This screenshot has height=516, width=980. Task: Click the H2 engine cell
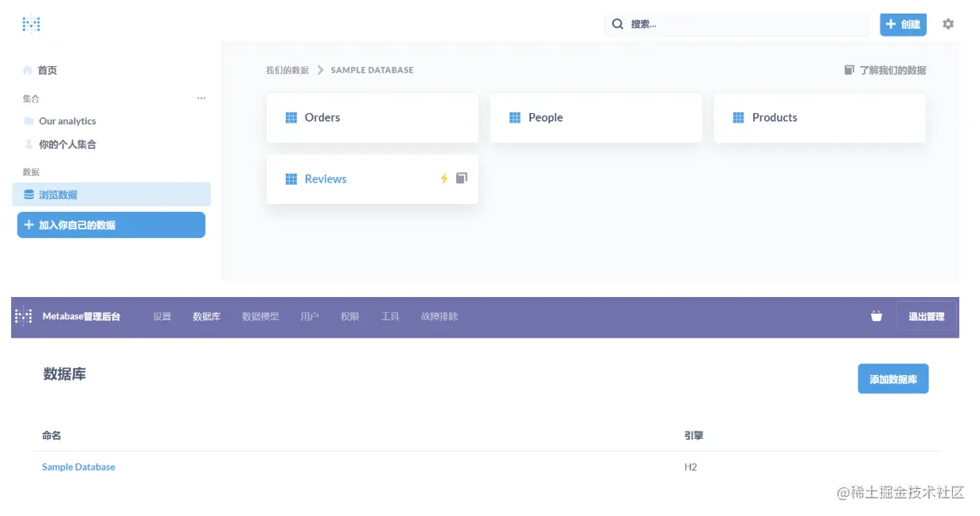tap(690, 467)
